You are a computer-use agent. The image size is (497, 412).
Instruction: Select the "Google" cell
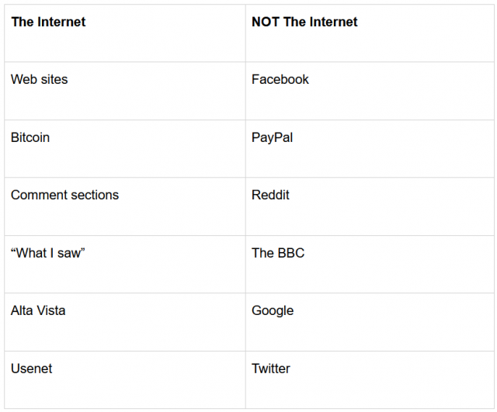tap(273, 310)
